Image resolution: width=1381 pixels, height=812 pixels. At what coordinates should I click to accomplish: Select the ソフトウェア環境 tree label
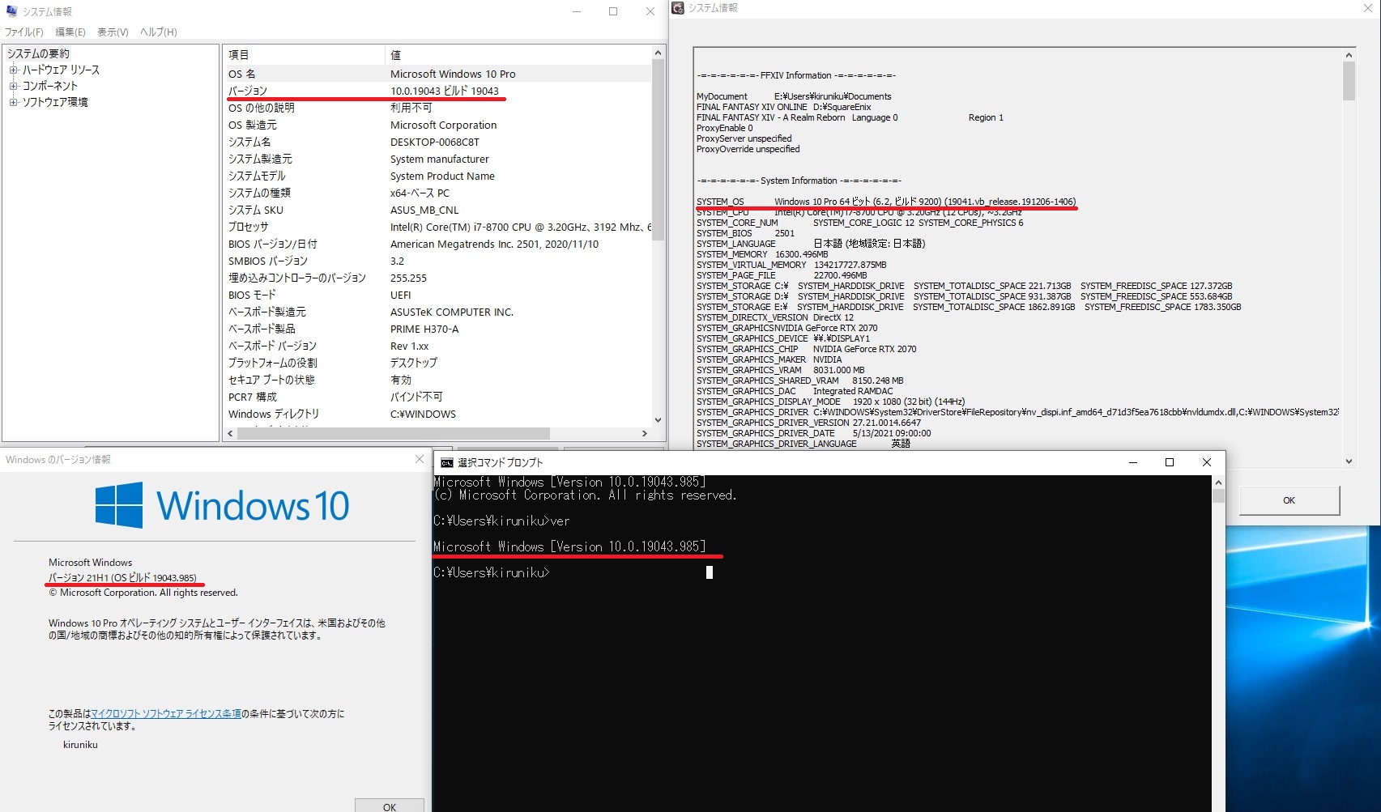[55, 102]
